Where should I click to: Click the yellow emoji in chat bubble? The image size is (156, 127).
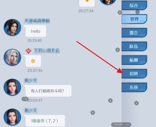(33, 61)
